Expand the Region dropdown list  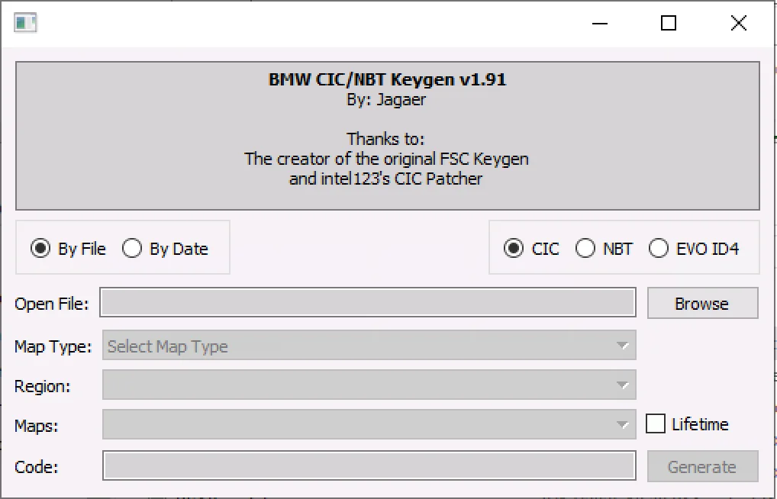click(369, 386)
